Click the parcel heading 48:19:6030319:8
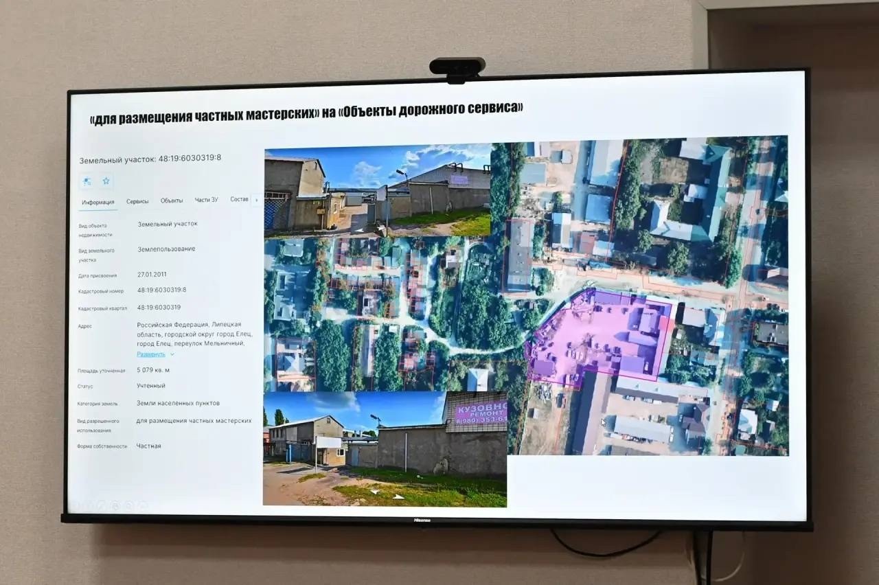This screenshot has height=585, width=879. coord(150,159)
